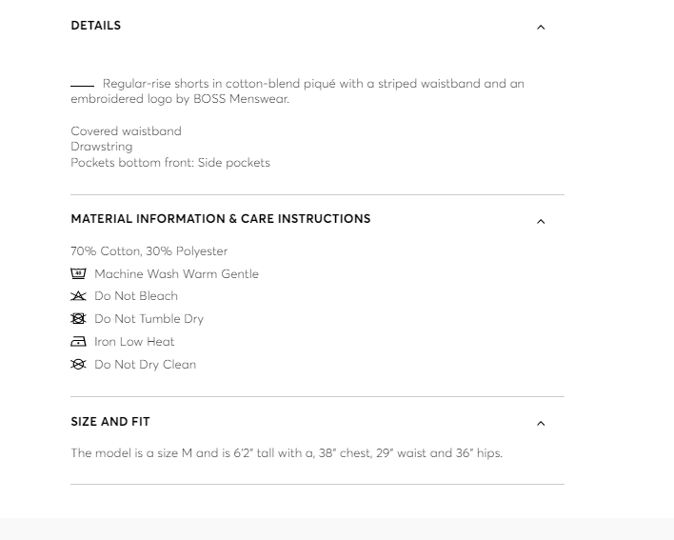This screenshot has width=674, height=540.
Task: Click the do not tumble dry icon
Action: [78, 319]
